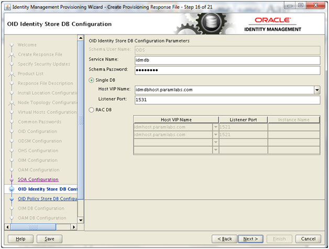The image size is (329, 249).
Task: Click the OAM Configuration step
Action: (39, 170)
